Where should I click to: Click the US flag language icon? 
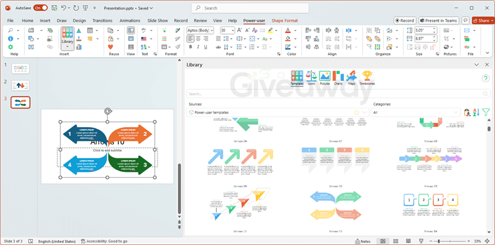point(144,38)
